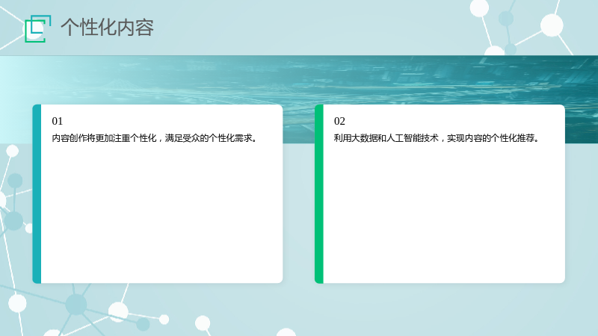This screenshot has width=598, height=336.
Task: Click the white circle node near top center-right
Action: (479, 7)
